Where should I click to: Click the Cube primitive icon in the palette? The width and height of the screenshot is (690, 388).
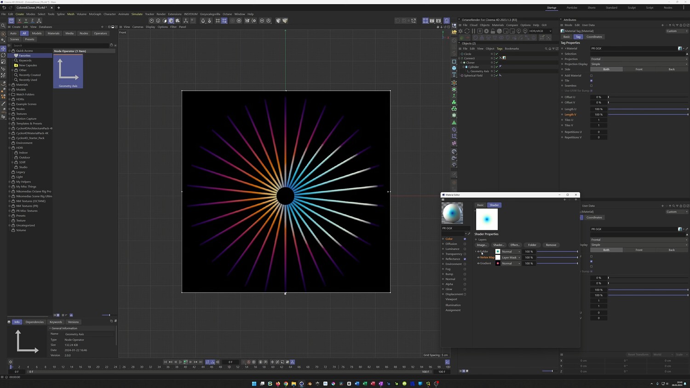pyautogui.click(x=454, y=68)
